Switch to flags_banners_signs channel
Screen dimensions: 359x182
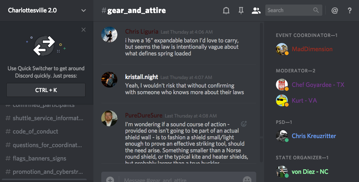[39, 158]
